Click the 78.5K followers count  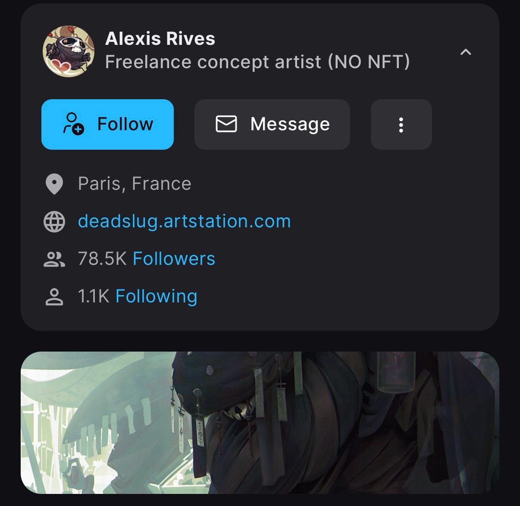coord(102,259)
